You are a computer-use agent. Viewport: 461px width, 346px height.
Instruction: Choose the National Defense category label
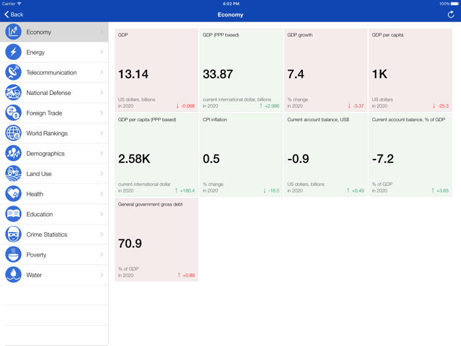click(x=49, y=93)
